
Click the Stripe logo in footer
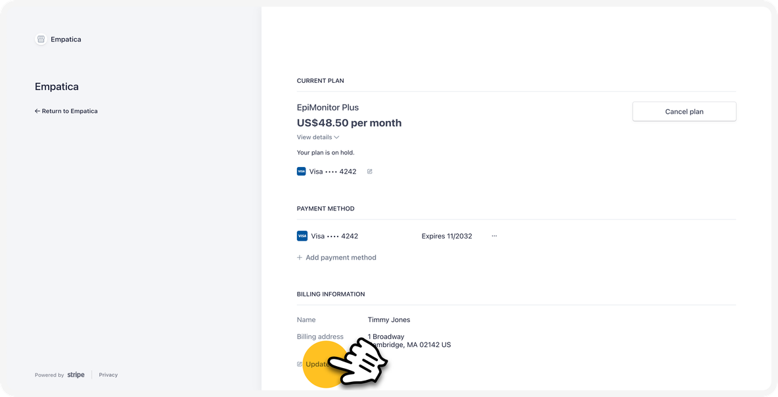[x=76, y=375]
